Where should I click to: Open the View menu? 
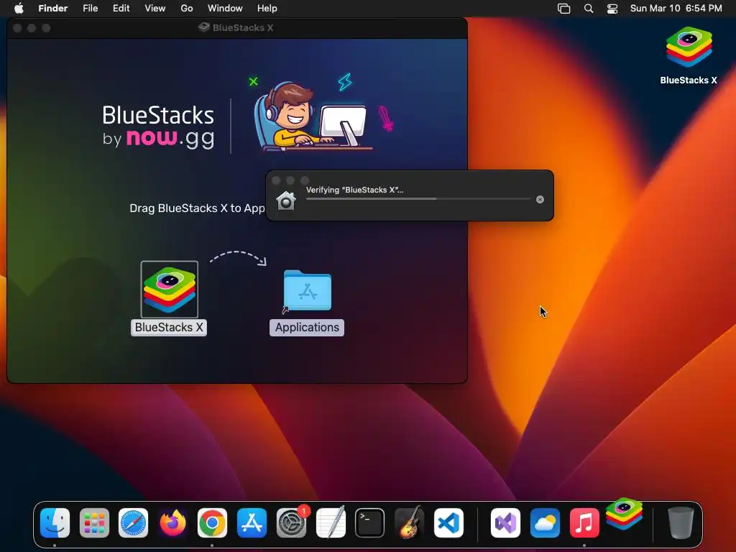point(155,8)
